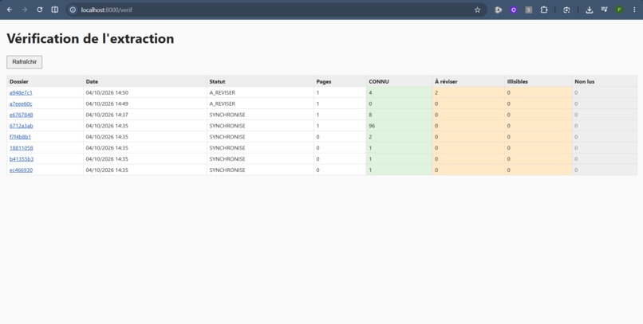This screenshot has width=643, height=324.
Task: Select the date 04/10/2026 14:49
Action: [x=107, y=104]
